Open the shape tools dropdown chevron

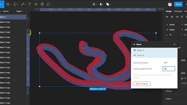[18, 4]
